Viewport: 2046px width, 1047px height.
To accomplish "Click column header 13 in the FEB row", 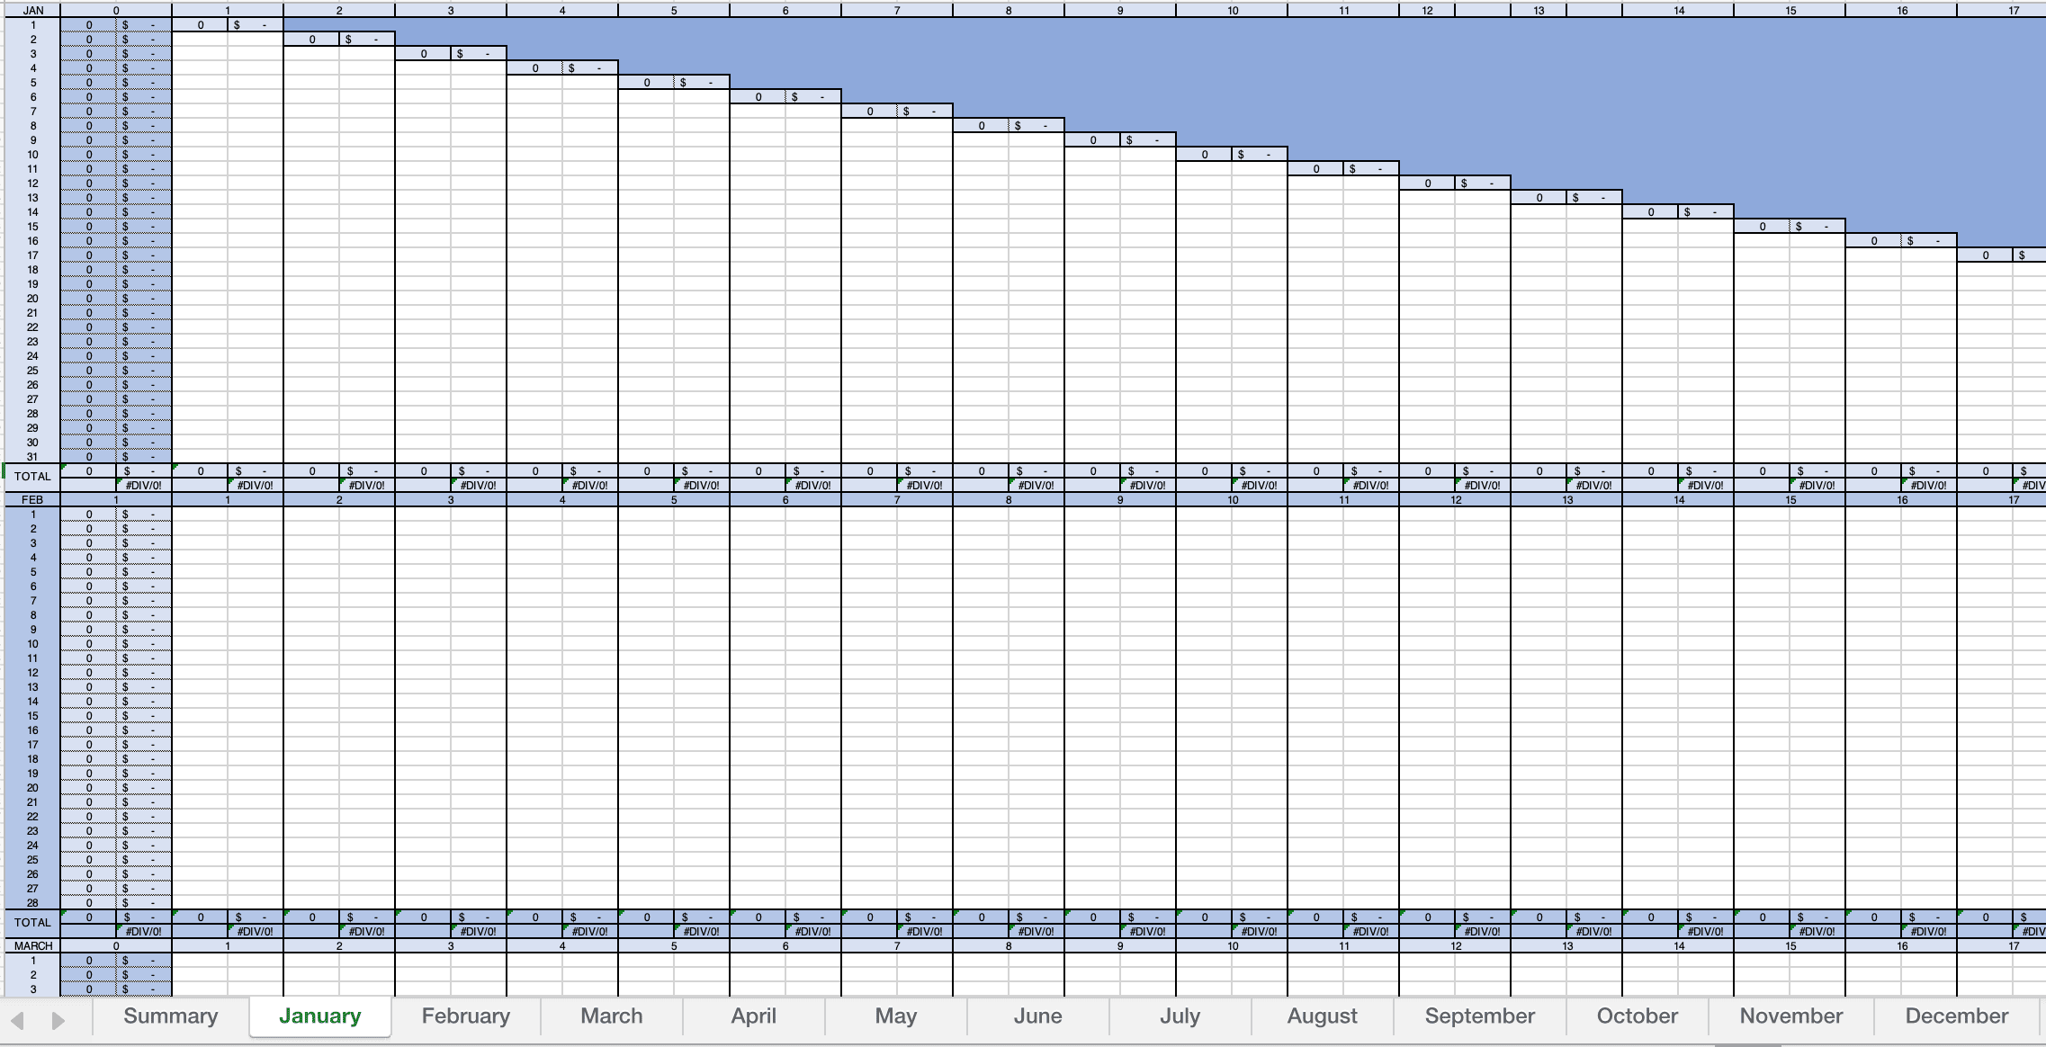I will 1567,500.
